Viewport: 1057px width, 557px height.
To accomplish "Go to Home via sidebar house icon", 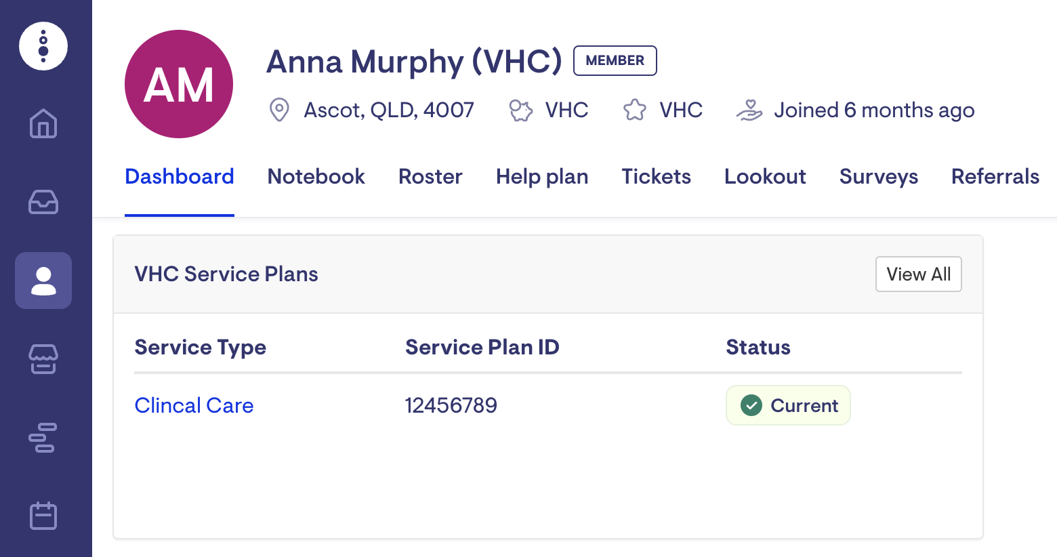I will tap(43, 123).
